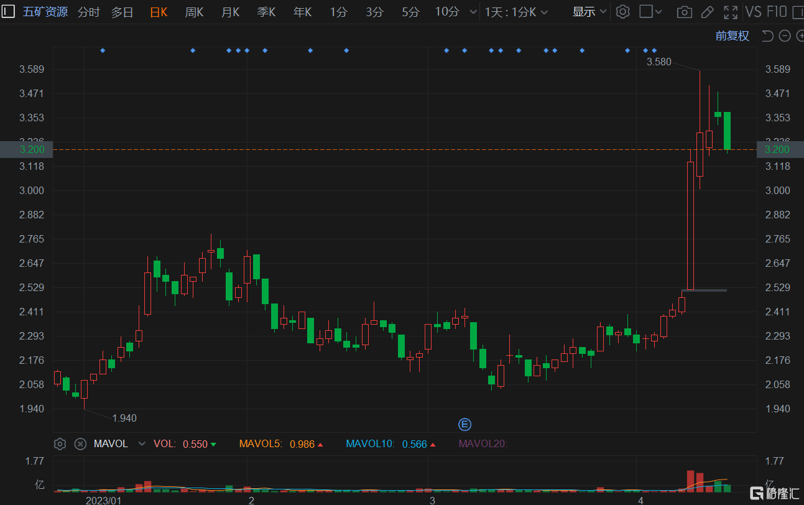Open the VS stock comparison tool

pyautogui.click(x=754, y=11)
